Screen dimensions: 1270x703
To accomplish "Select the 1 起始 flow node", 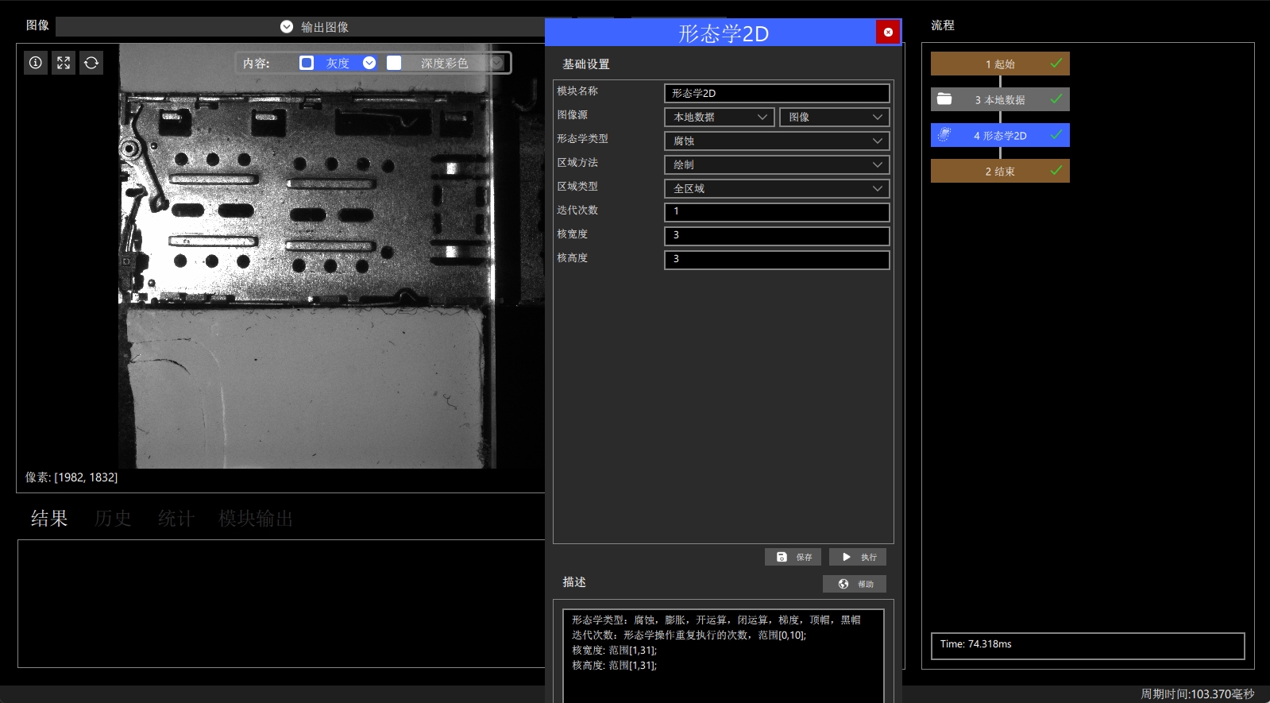I will tap(1000, 64).
